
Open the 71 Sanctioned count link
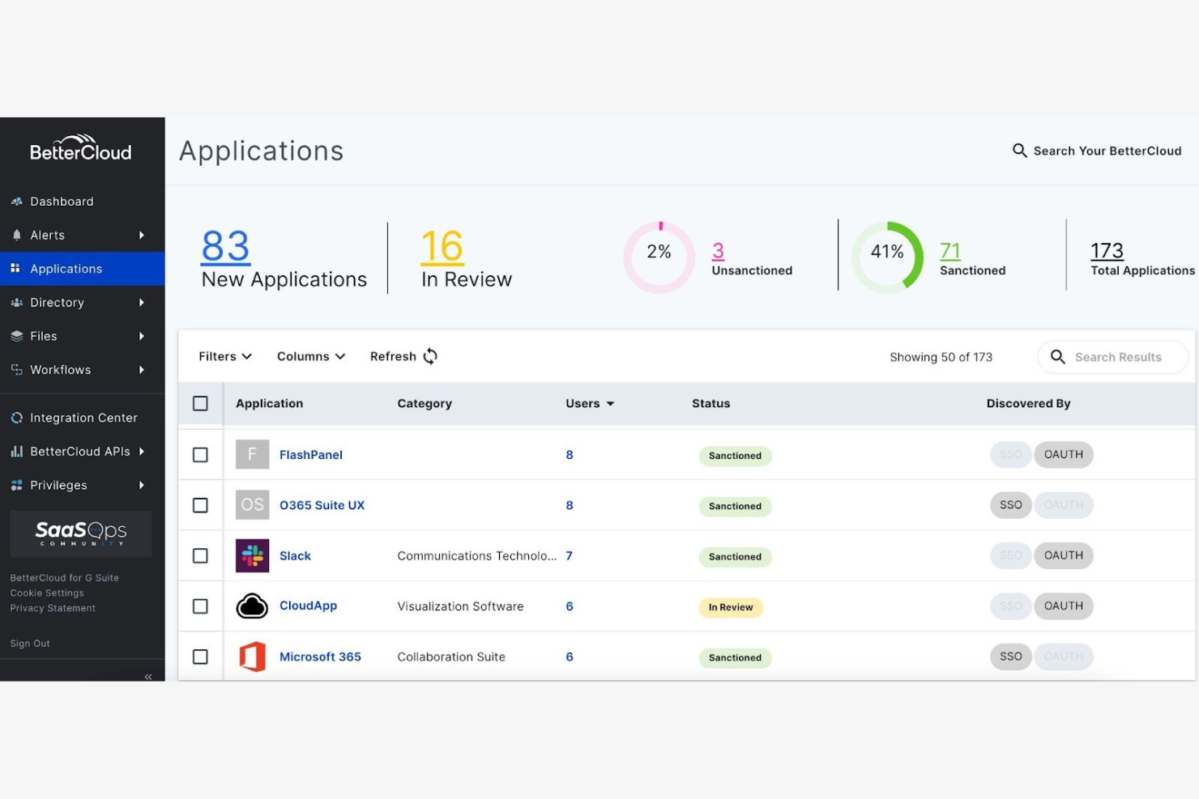[949, 251]
